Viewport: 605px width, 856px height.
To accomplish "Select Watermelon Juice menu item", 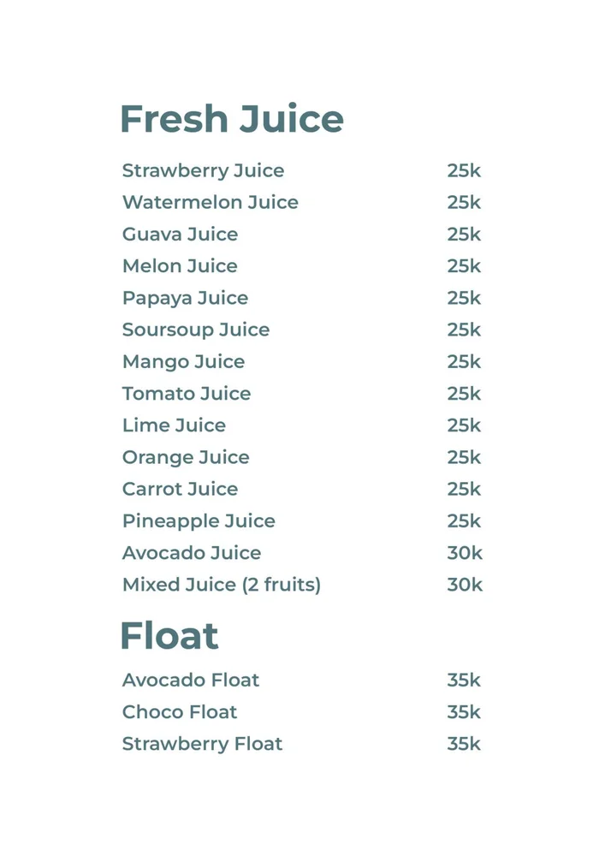I will (210, 203).
